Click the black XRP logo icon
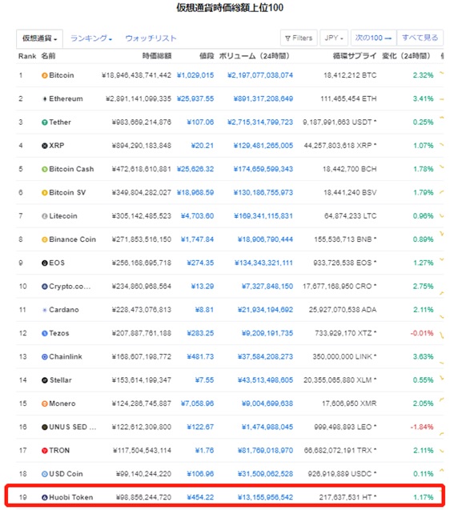Viewport: 454px width, 510px height. [45, 146]
